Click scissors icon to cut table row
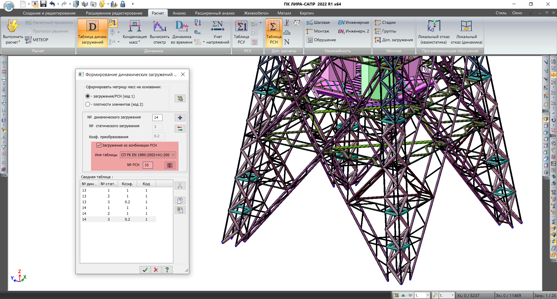 coord(180,186)
